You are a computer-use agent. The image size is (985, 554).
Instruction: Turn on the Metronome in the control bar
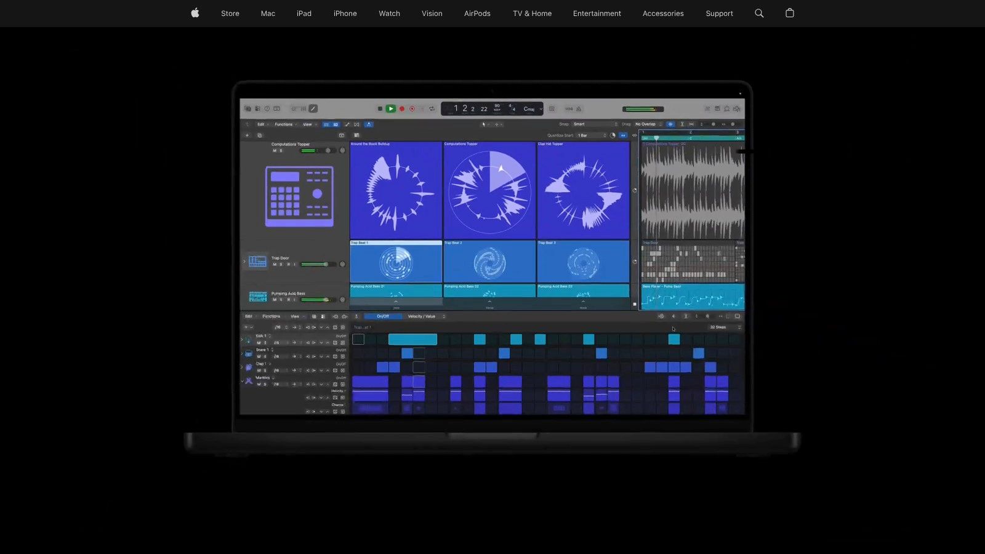coord(579,108)
